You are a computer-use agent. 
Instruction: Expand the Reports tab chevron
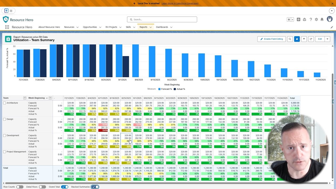tap(150, 27)
